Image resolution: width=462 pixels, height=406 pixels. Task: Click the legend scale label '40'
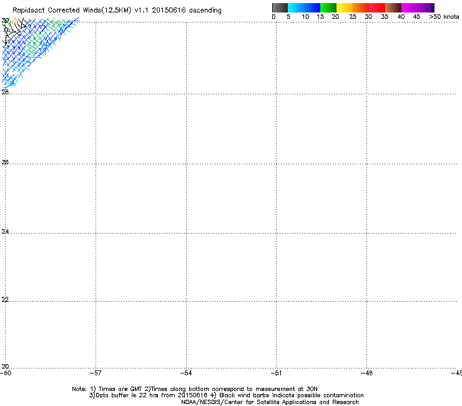point(401,17)
